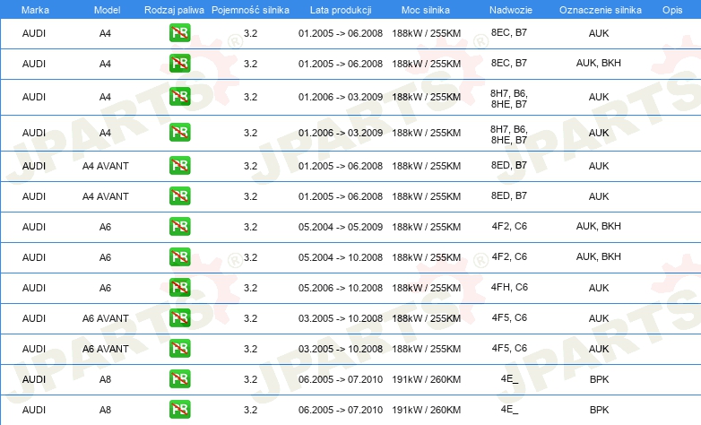701x425 pixels.
Task: Select "AUK" in A4 8EC row without BKH
Action: (599, 33)
